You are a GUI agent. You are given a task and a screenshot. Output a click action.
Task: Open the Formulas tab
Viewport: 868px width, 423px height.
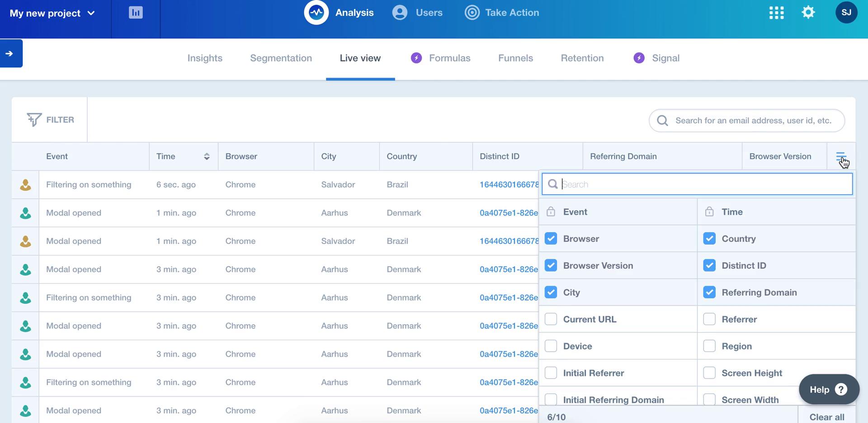[449, 58]
